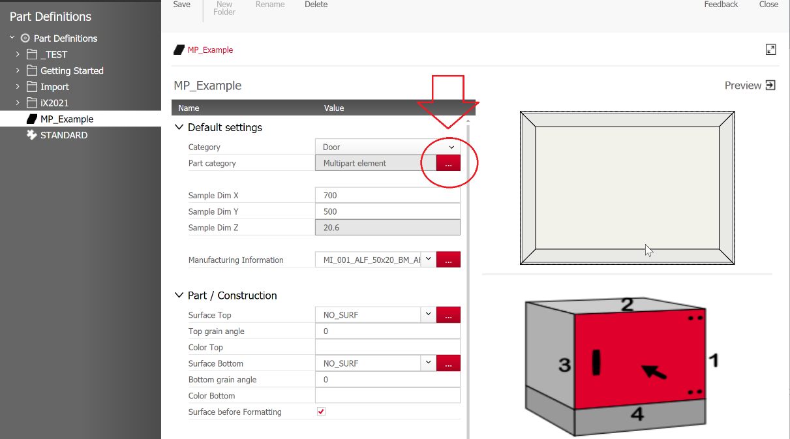This screenshot has height=439, width=790.
Task: Click the Sample Dim X field
Action: click(387, 195)
